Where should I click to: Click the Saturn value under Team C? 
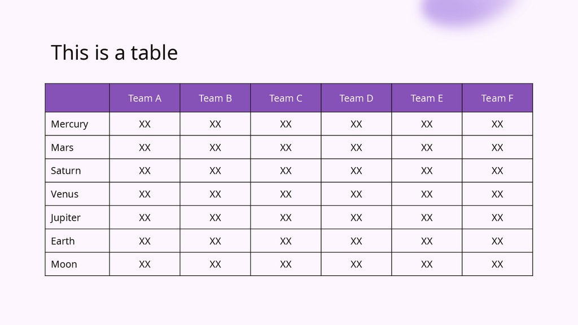coord(286,170)
